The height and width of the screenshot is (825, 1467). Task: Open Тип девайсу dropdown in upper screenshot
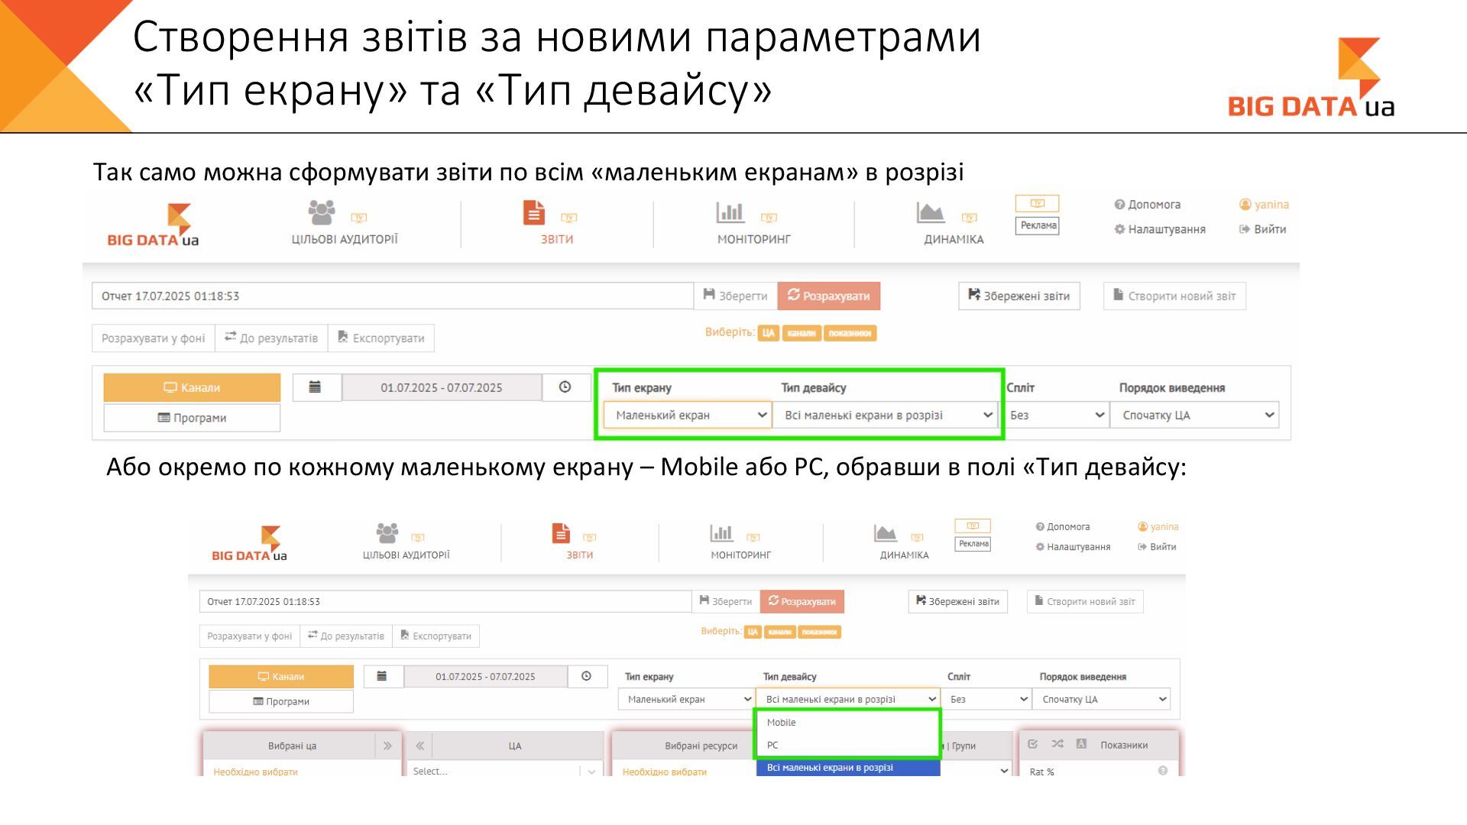(x=886, y=415)
